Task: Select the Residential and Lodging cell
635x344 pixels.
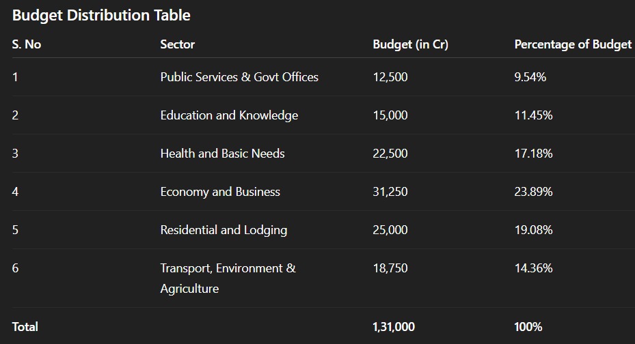Action: (x=224, y=230)
